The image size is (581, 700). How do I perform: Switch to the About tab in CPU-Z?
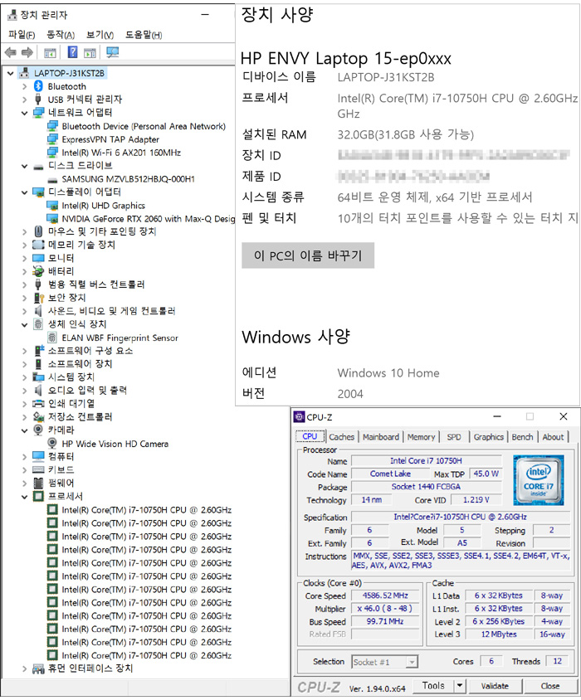point(554,437)
